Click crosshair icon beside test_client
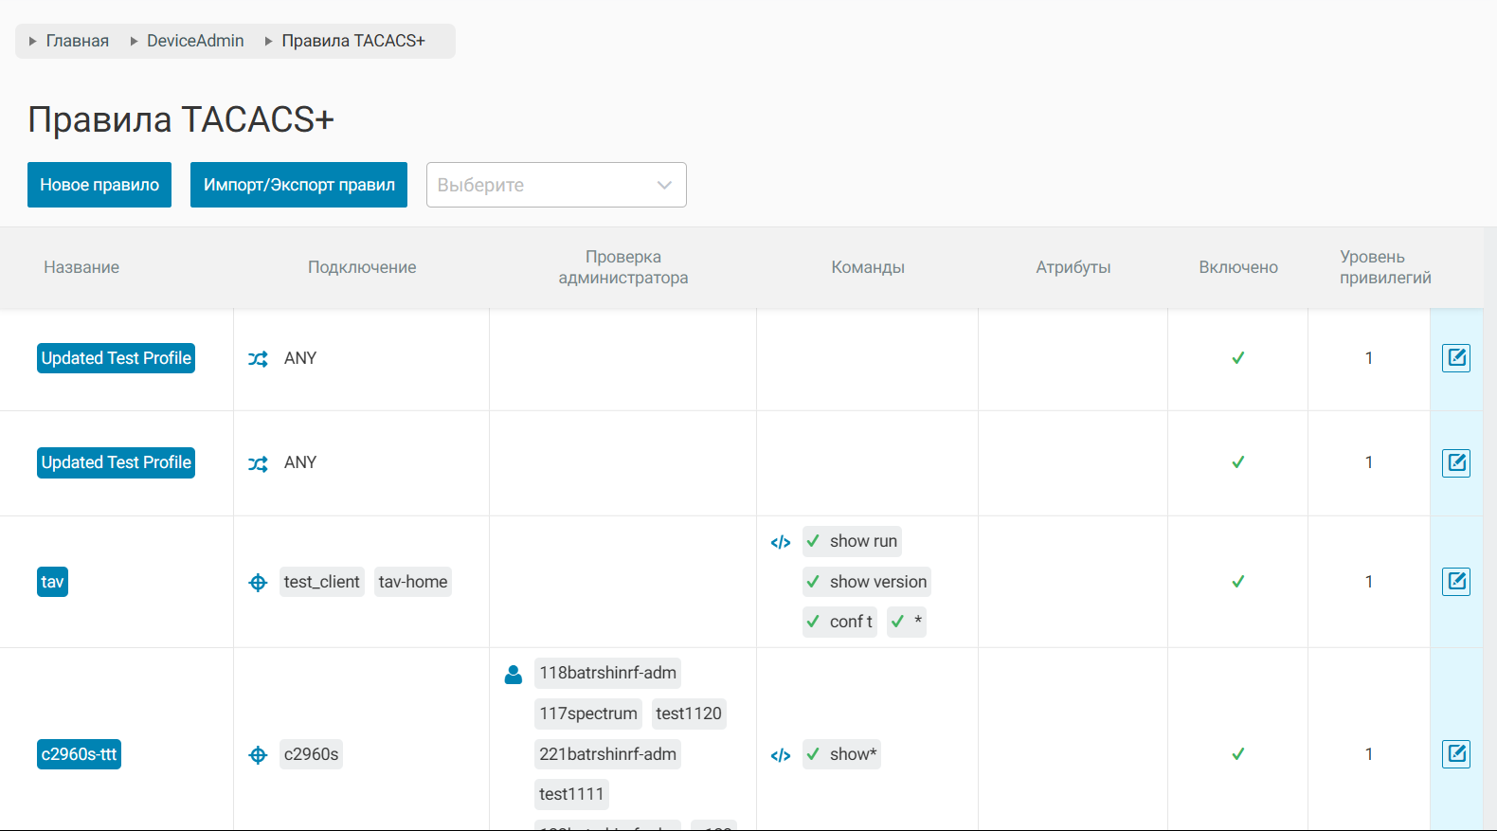This screenshot has width=1497, height=831. (x=258, y=583)
